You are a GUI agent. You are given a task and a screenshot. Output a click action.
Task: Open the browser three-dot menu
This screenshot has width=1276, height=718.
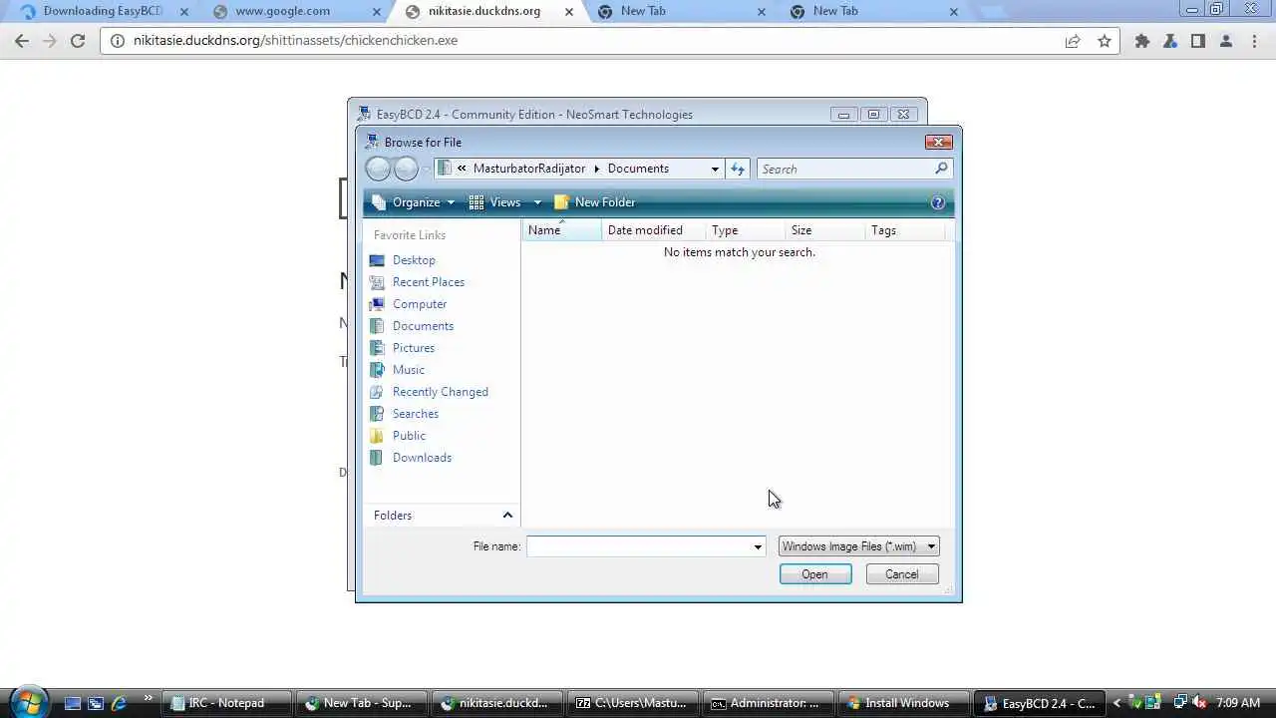tap(1254, 41)
